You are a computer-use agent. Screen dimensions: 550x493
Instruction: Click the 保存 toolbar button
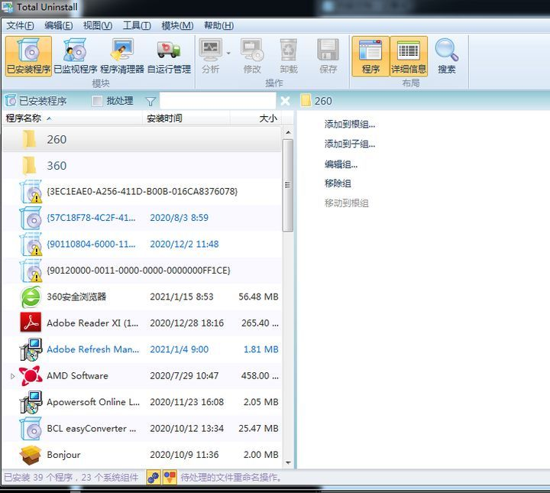(328, 56)
